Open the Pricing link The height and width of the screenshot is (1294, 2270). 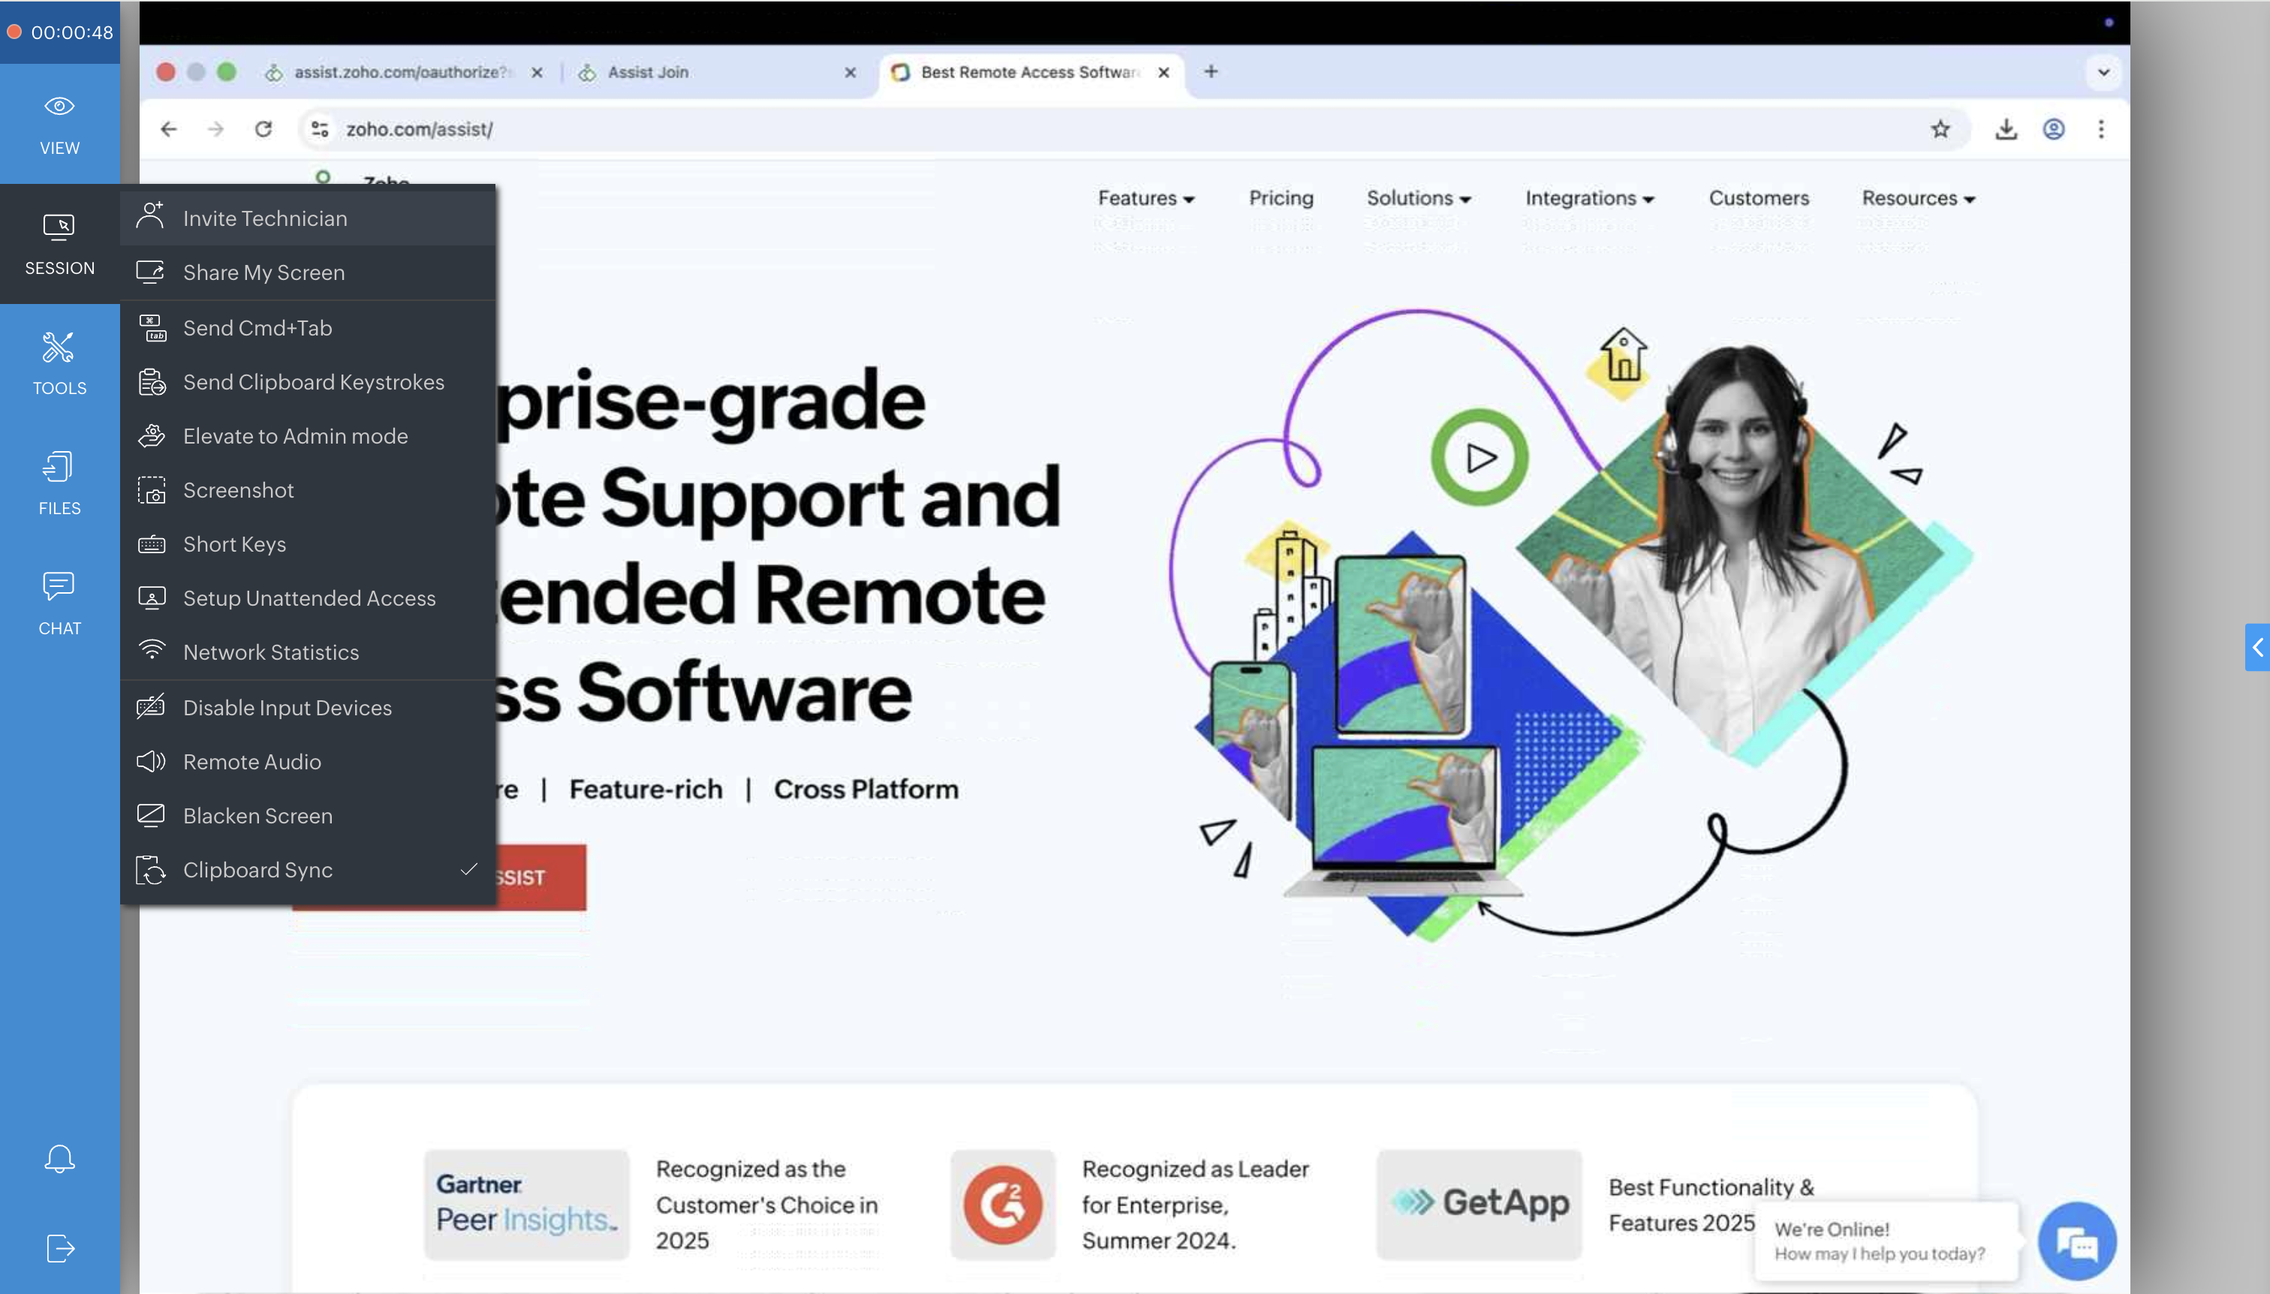click(x=1280, y=198)
